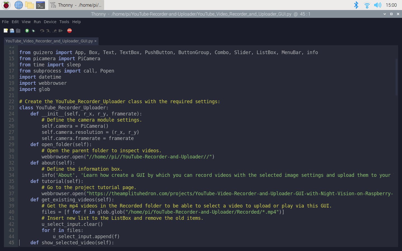This screenshot has height=251, width=402.
Task: Click the volume speaker icon
Action: pyautogui.click(x=377, y=5)
